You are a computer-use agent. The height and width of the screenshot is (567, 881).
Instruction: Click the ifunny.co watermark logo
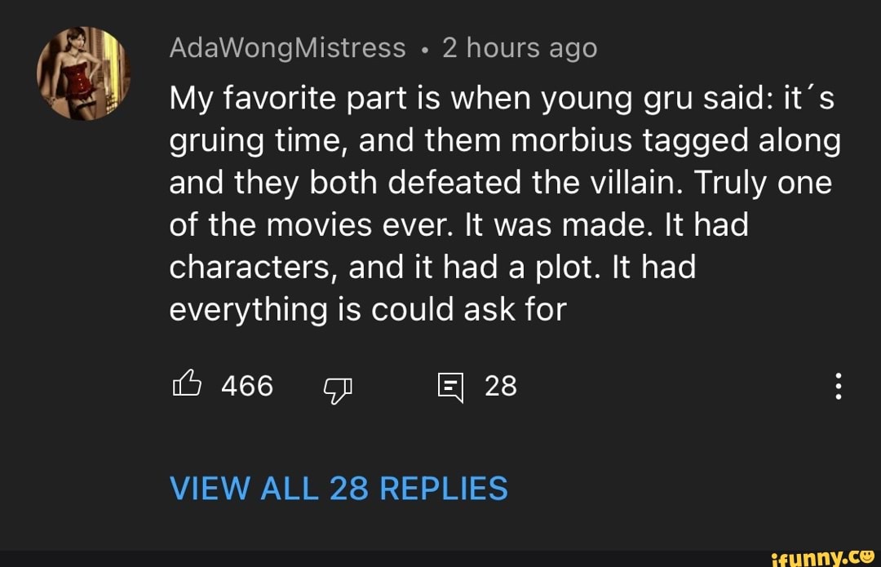pyautogui.click(x=821, y=556)
